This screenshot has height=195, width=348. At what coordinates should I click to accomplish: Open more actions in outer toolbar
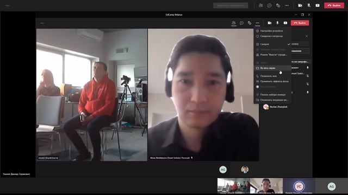[287, 5]
